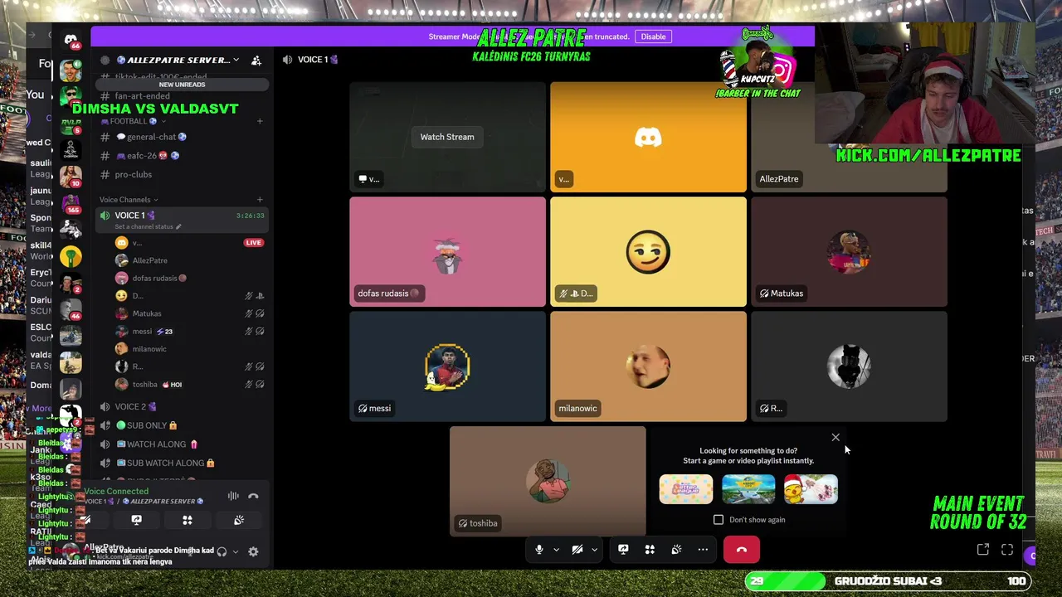1062x597 pixels.
Task: Click the invite people icon beside server name
Action: point(256,61)
